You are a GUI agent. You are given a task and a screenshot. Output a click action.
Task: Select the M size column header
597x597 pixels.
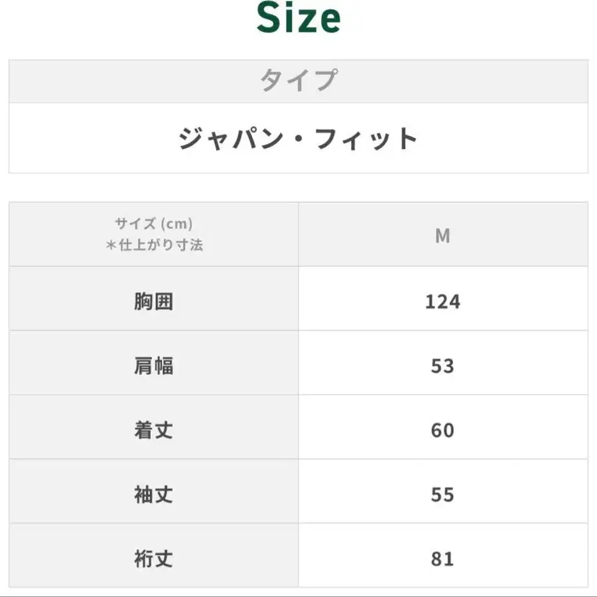pos(442,235)
